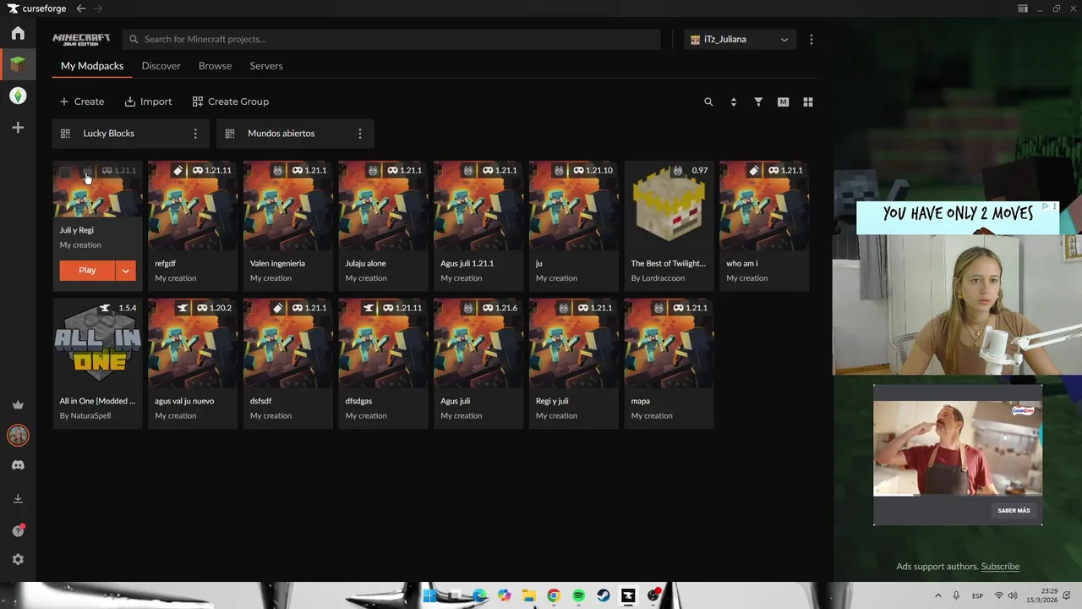Click the By Lordraccoon author text

pyautogui.click(x=658, y=278)
